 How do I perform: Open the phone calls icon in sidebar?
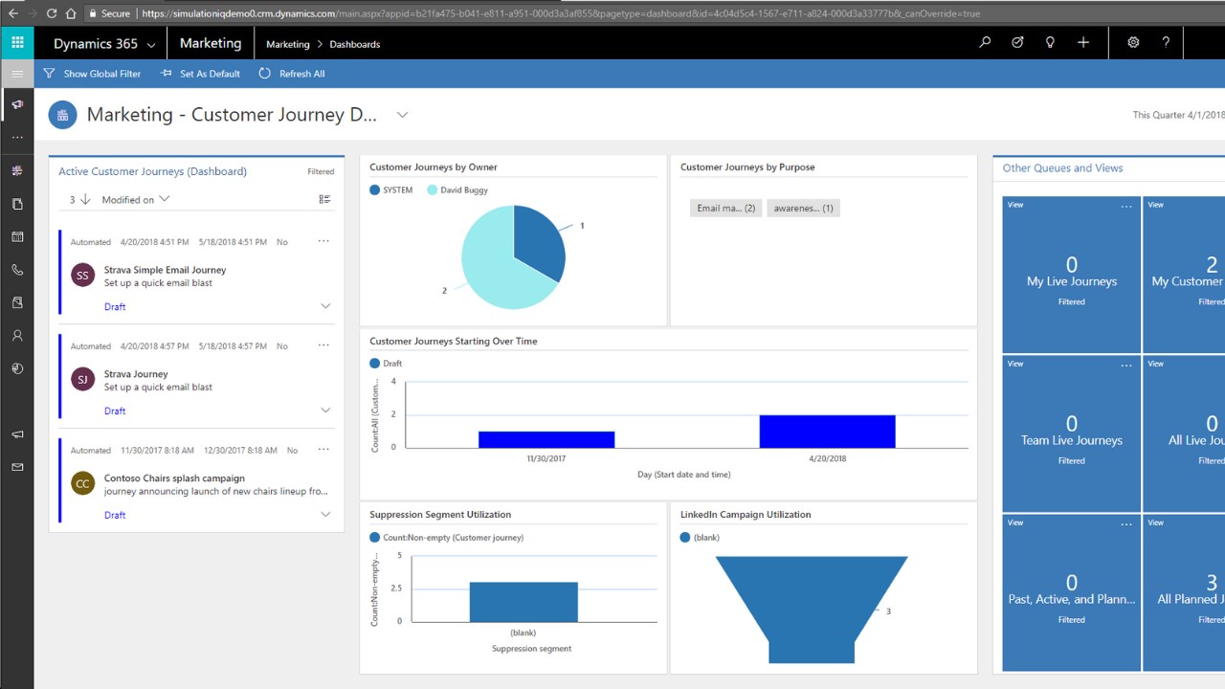click(x=17, y=270)
